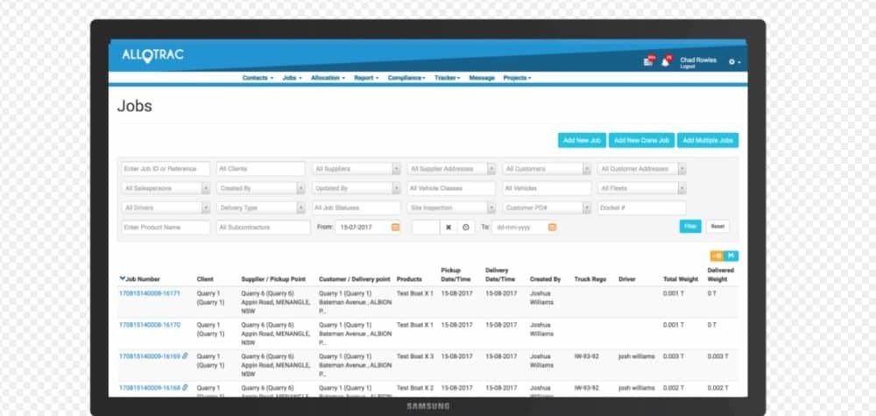This screenshot has height=416, width=876.
Task: Click the Enter Job ID or Reference field
Action: tap(165, 169)
